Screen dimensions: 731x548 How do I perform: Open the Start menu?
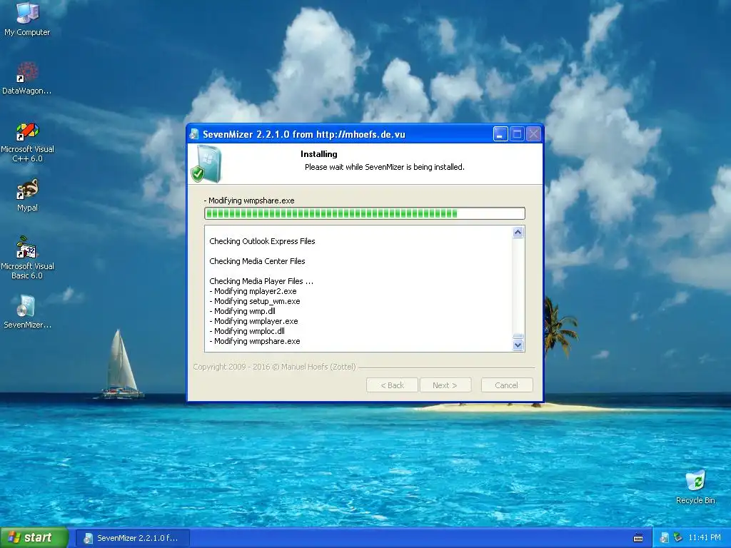click(x=34, y=538)
